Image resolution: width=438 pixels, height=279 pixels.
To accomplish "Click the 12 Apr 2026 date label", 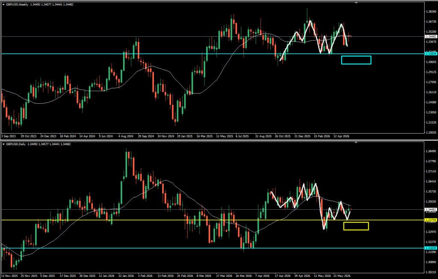I will [341, 136].
